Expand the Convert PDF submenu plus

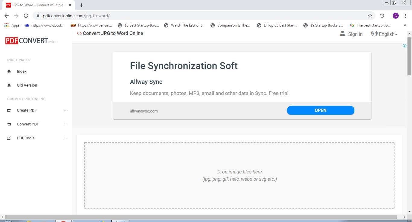pyautogui.click(x=65, y=124)
